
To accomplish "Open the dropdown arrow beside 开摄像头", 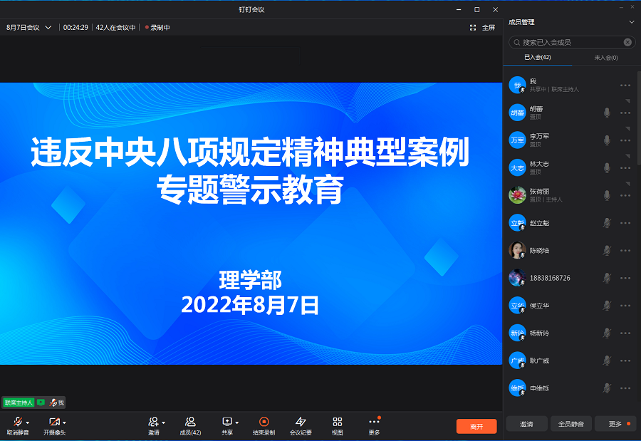I will point(65,422).
